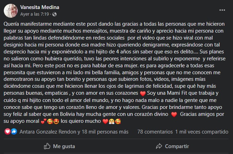Viewport: 233px width, 154px height.
Task: Click the hugging face emoji after 'quiero mucho'
Action: pyautogui.click(x=113, y=121)
